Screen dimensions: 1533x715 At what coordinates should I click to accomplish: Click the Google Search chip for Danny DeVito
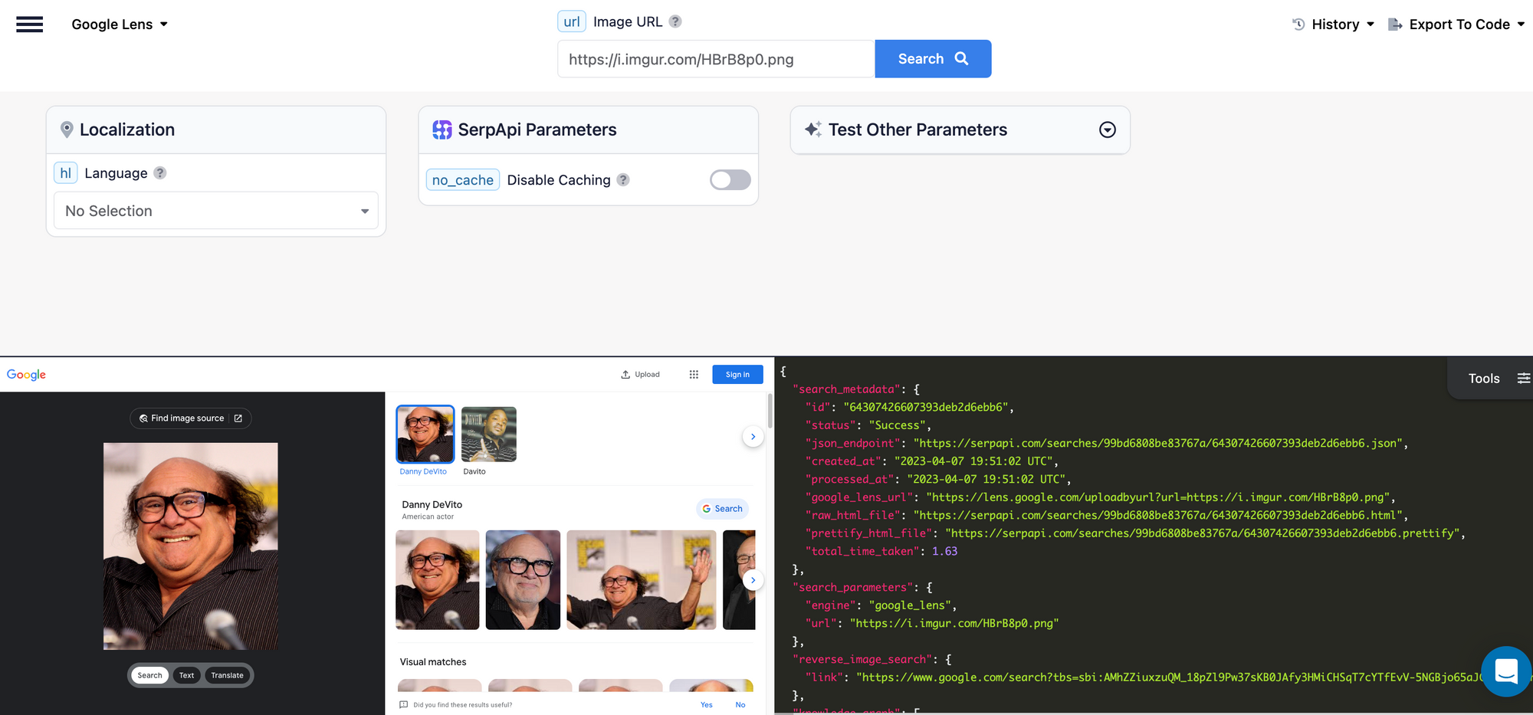(x=722, y=509)
